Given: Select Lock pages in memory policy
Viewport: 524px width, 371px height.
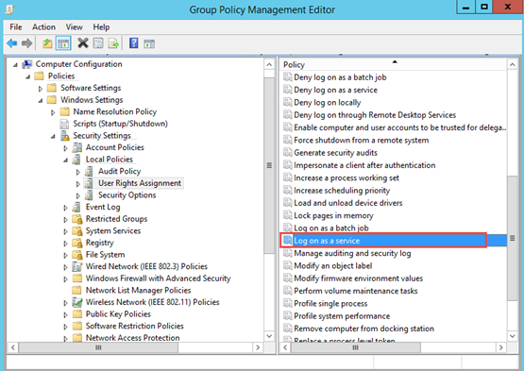Looking at the screenshot, I should tap(333, 215).
